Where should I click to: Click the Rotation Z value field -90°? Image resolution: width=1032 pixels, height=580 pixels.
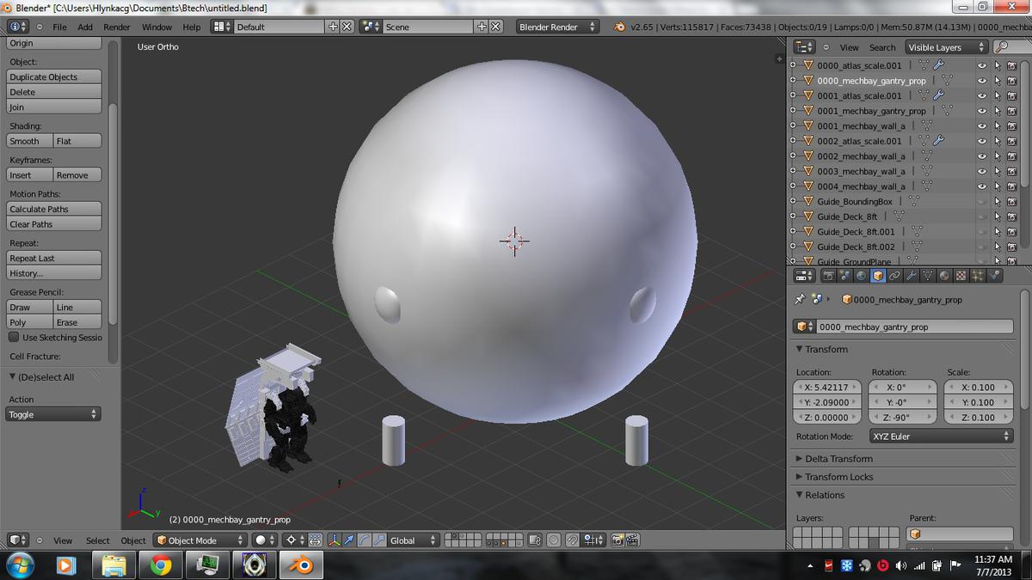coord(904,418)
